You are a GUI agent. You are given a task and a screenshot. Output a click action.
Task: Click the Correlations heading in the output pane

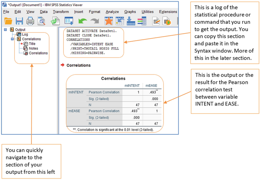click(x=79, y=65)
